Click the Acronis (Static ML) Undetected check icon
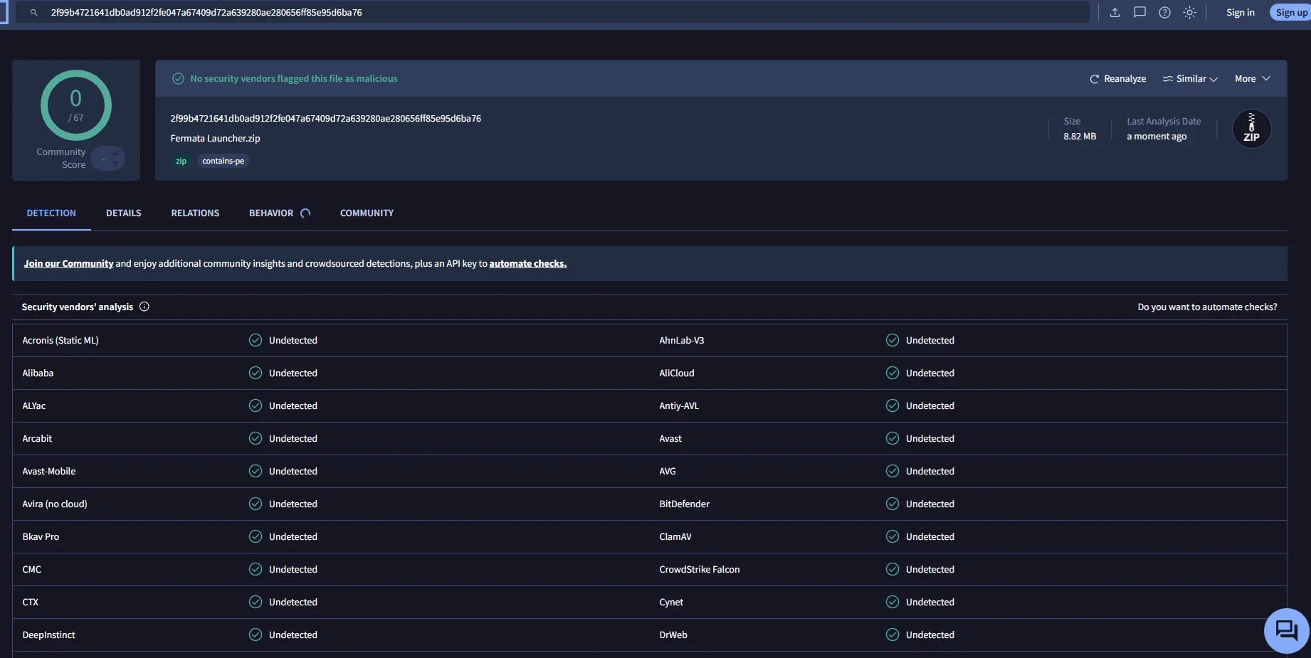1311x658 pixels. click(x=256, y=340)
